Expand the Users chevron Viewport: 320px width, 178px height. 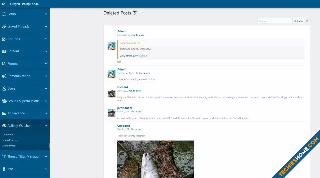[x=46, y=88]
